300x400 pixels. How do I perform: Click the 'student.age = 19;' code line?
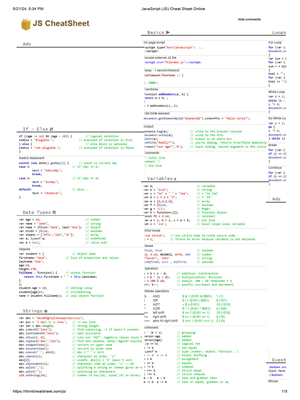33,288
